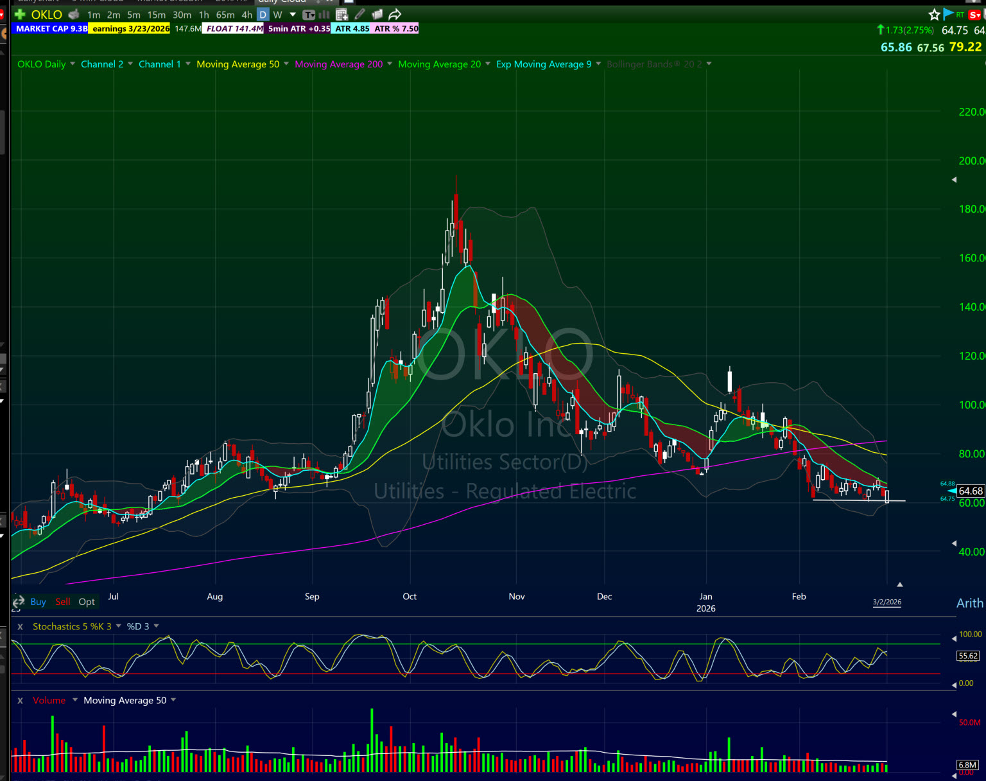
Task: Click the 64.68 current price marker
Action: coord(971,491)
